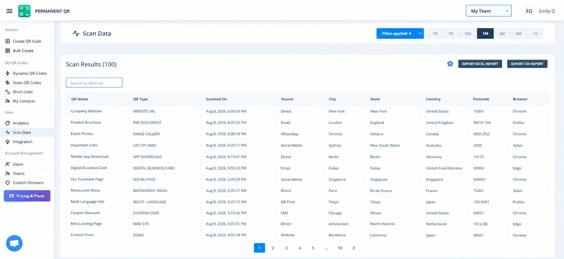This screenshot has width=564, height=259.
Task: Open the hamburger menu icon
Action: click(9, 11)
